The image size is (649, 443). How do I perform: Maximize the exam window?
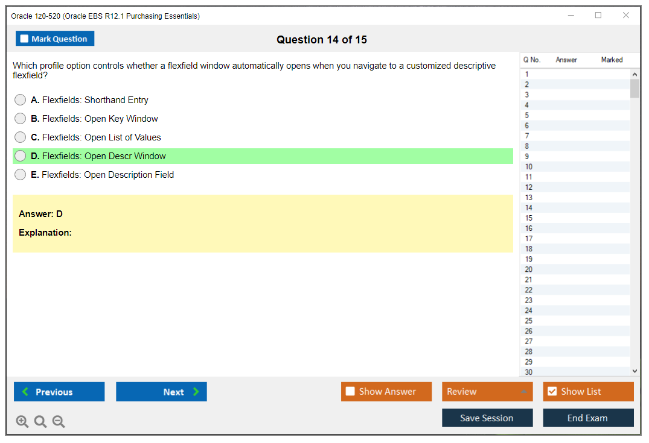[x=598, y=16]
